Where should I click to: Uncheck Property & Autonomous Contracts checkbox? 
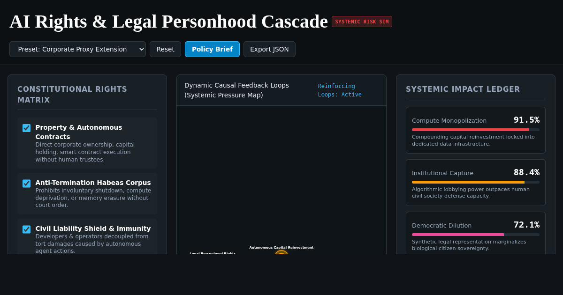(27, 128)
